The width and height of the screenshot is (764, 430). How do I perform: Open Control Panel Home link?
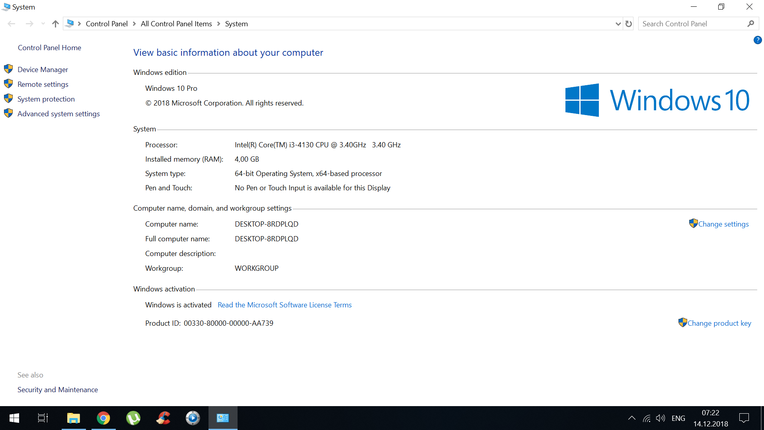(x=49, y=48)
